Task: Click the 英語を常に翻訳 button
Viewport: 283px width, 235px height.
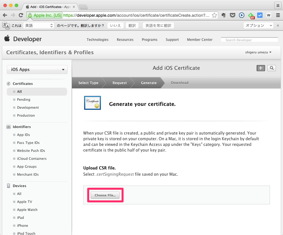Action: 158,26
